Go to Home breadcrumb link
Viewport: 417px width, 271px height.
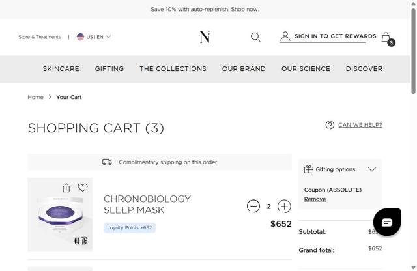(x=35, y=97)
